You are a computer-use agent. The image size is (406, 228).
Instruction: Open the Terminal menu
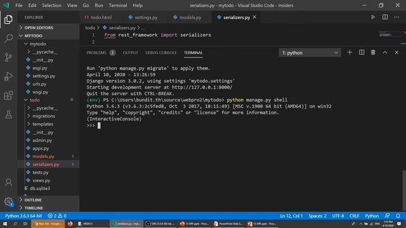click(x=118, y=5)
